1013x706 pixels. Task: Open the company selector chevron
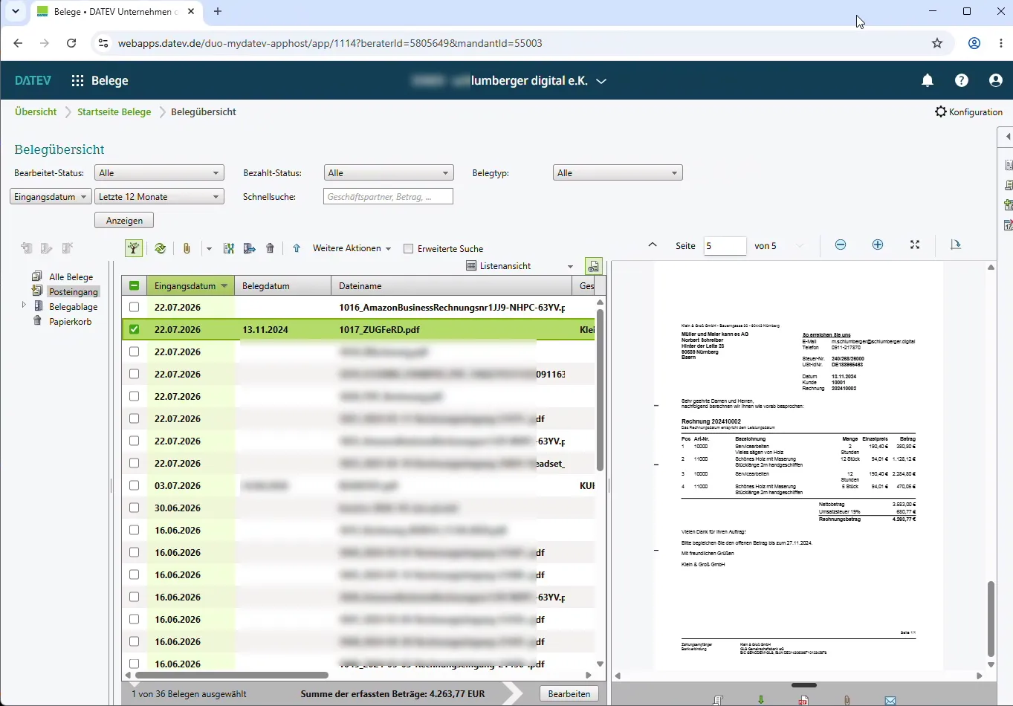(x=601, y=80)
